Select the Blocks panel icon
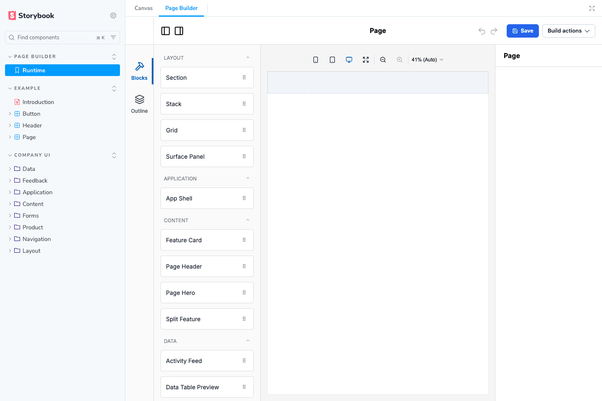This screenshot has width=602, height=401. 139,71
